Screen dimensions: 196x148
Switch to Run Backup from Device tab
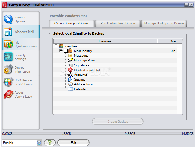[x=118, y=24]
